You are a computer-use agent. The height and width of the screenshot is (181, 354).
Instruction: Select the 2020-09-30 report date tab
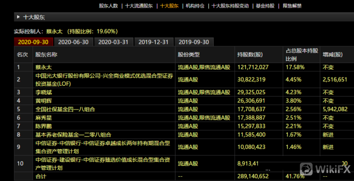(33, 42)
